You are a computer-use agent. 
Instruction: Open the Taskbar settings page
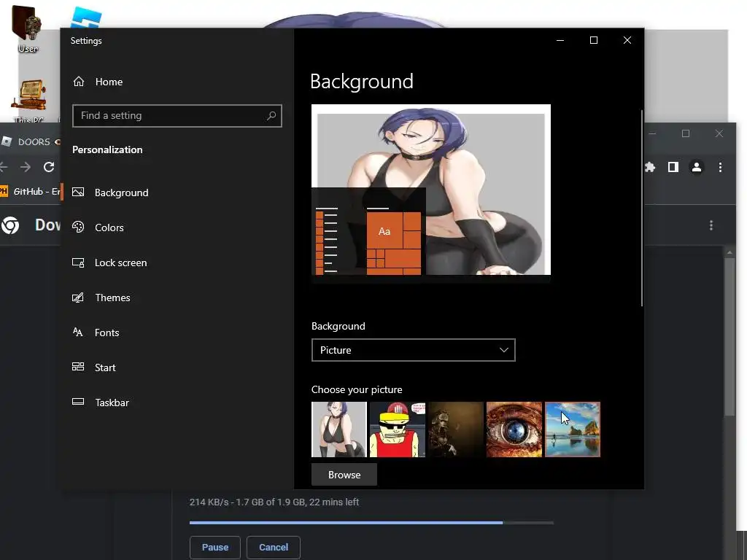click(x=101, y=402)
